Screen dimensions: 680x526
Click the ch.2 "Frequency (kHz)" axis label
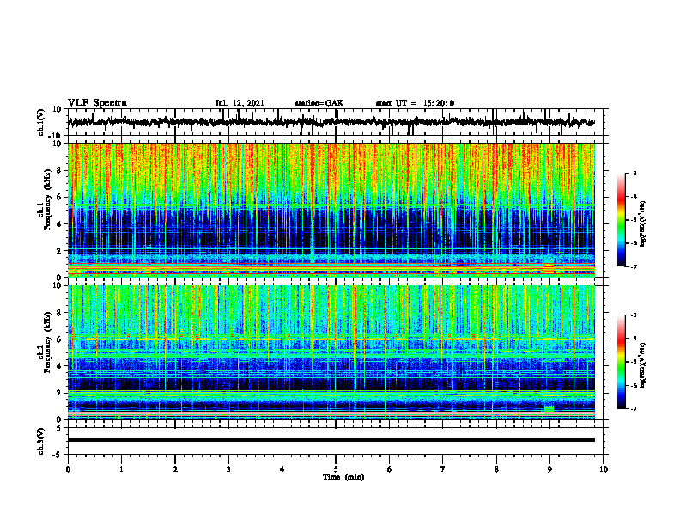point(47,342)
